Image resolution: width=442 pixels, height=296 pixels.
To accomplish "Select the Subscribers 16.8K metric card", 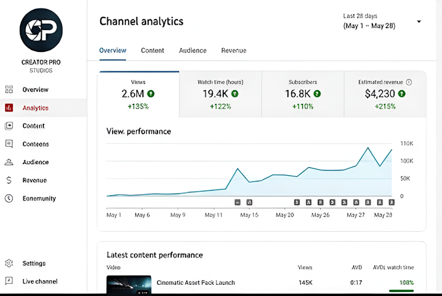I will (x=303, y=94).
